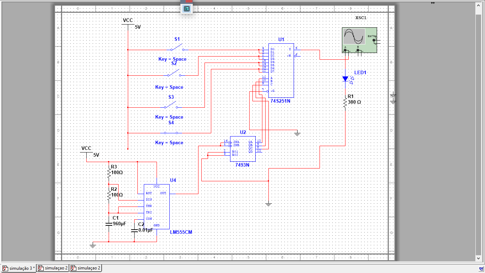Select the C1 960µF capacitor symbol

pos(109,224)
